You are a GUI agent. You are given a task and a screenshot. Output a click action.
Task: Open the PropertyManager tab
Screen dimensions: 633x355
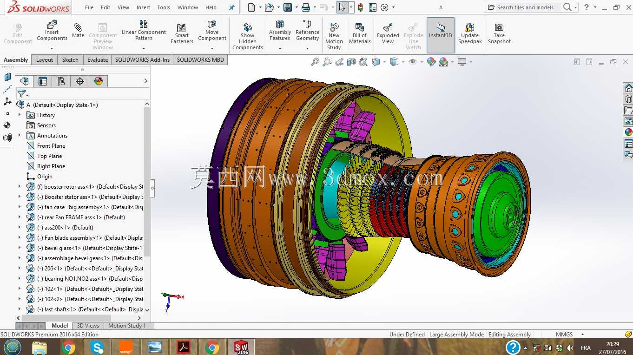pyautogui.click(x=43, y=81)
